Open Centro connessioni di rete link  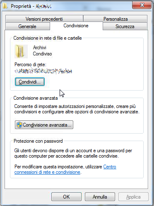coord(65,170)
